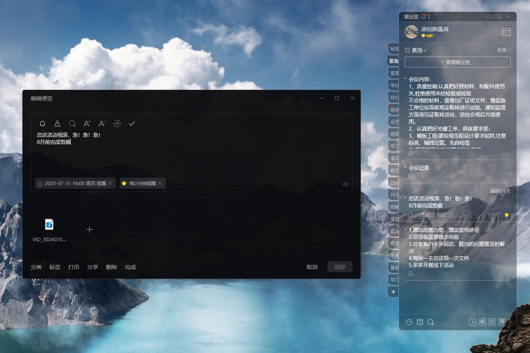Open the VID_2024070 video attachment
This screenshot has height=353, width=530.
click(x=49, y=231)
